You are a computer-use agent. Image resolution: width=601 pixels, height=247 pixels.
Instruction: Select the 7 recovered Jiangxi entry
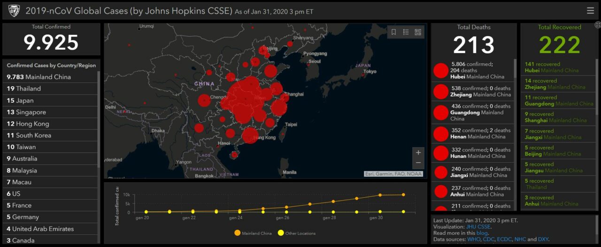[x=558, y=134]
